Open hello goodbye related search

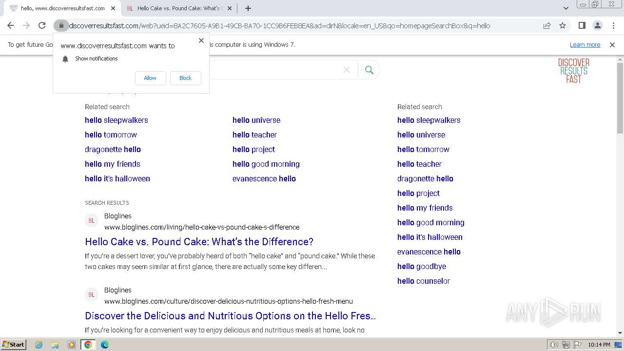(x=422, y=266)
